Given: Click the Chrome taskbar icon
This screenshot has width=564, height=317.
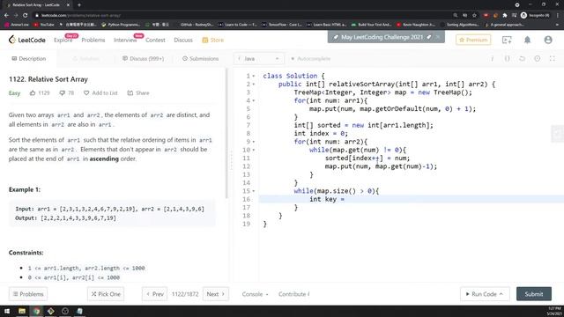Looking at the screenshot, I should pos(37,311).
